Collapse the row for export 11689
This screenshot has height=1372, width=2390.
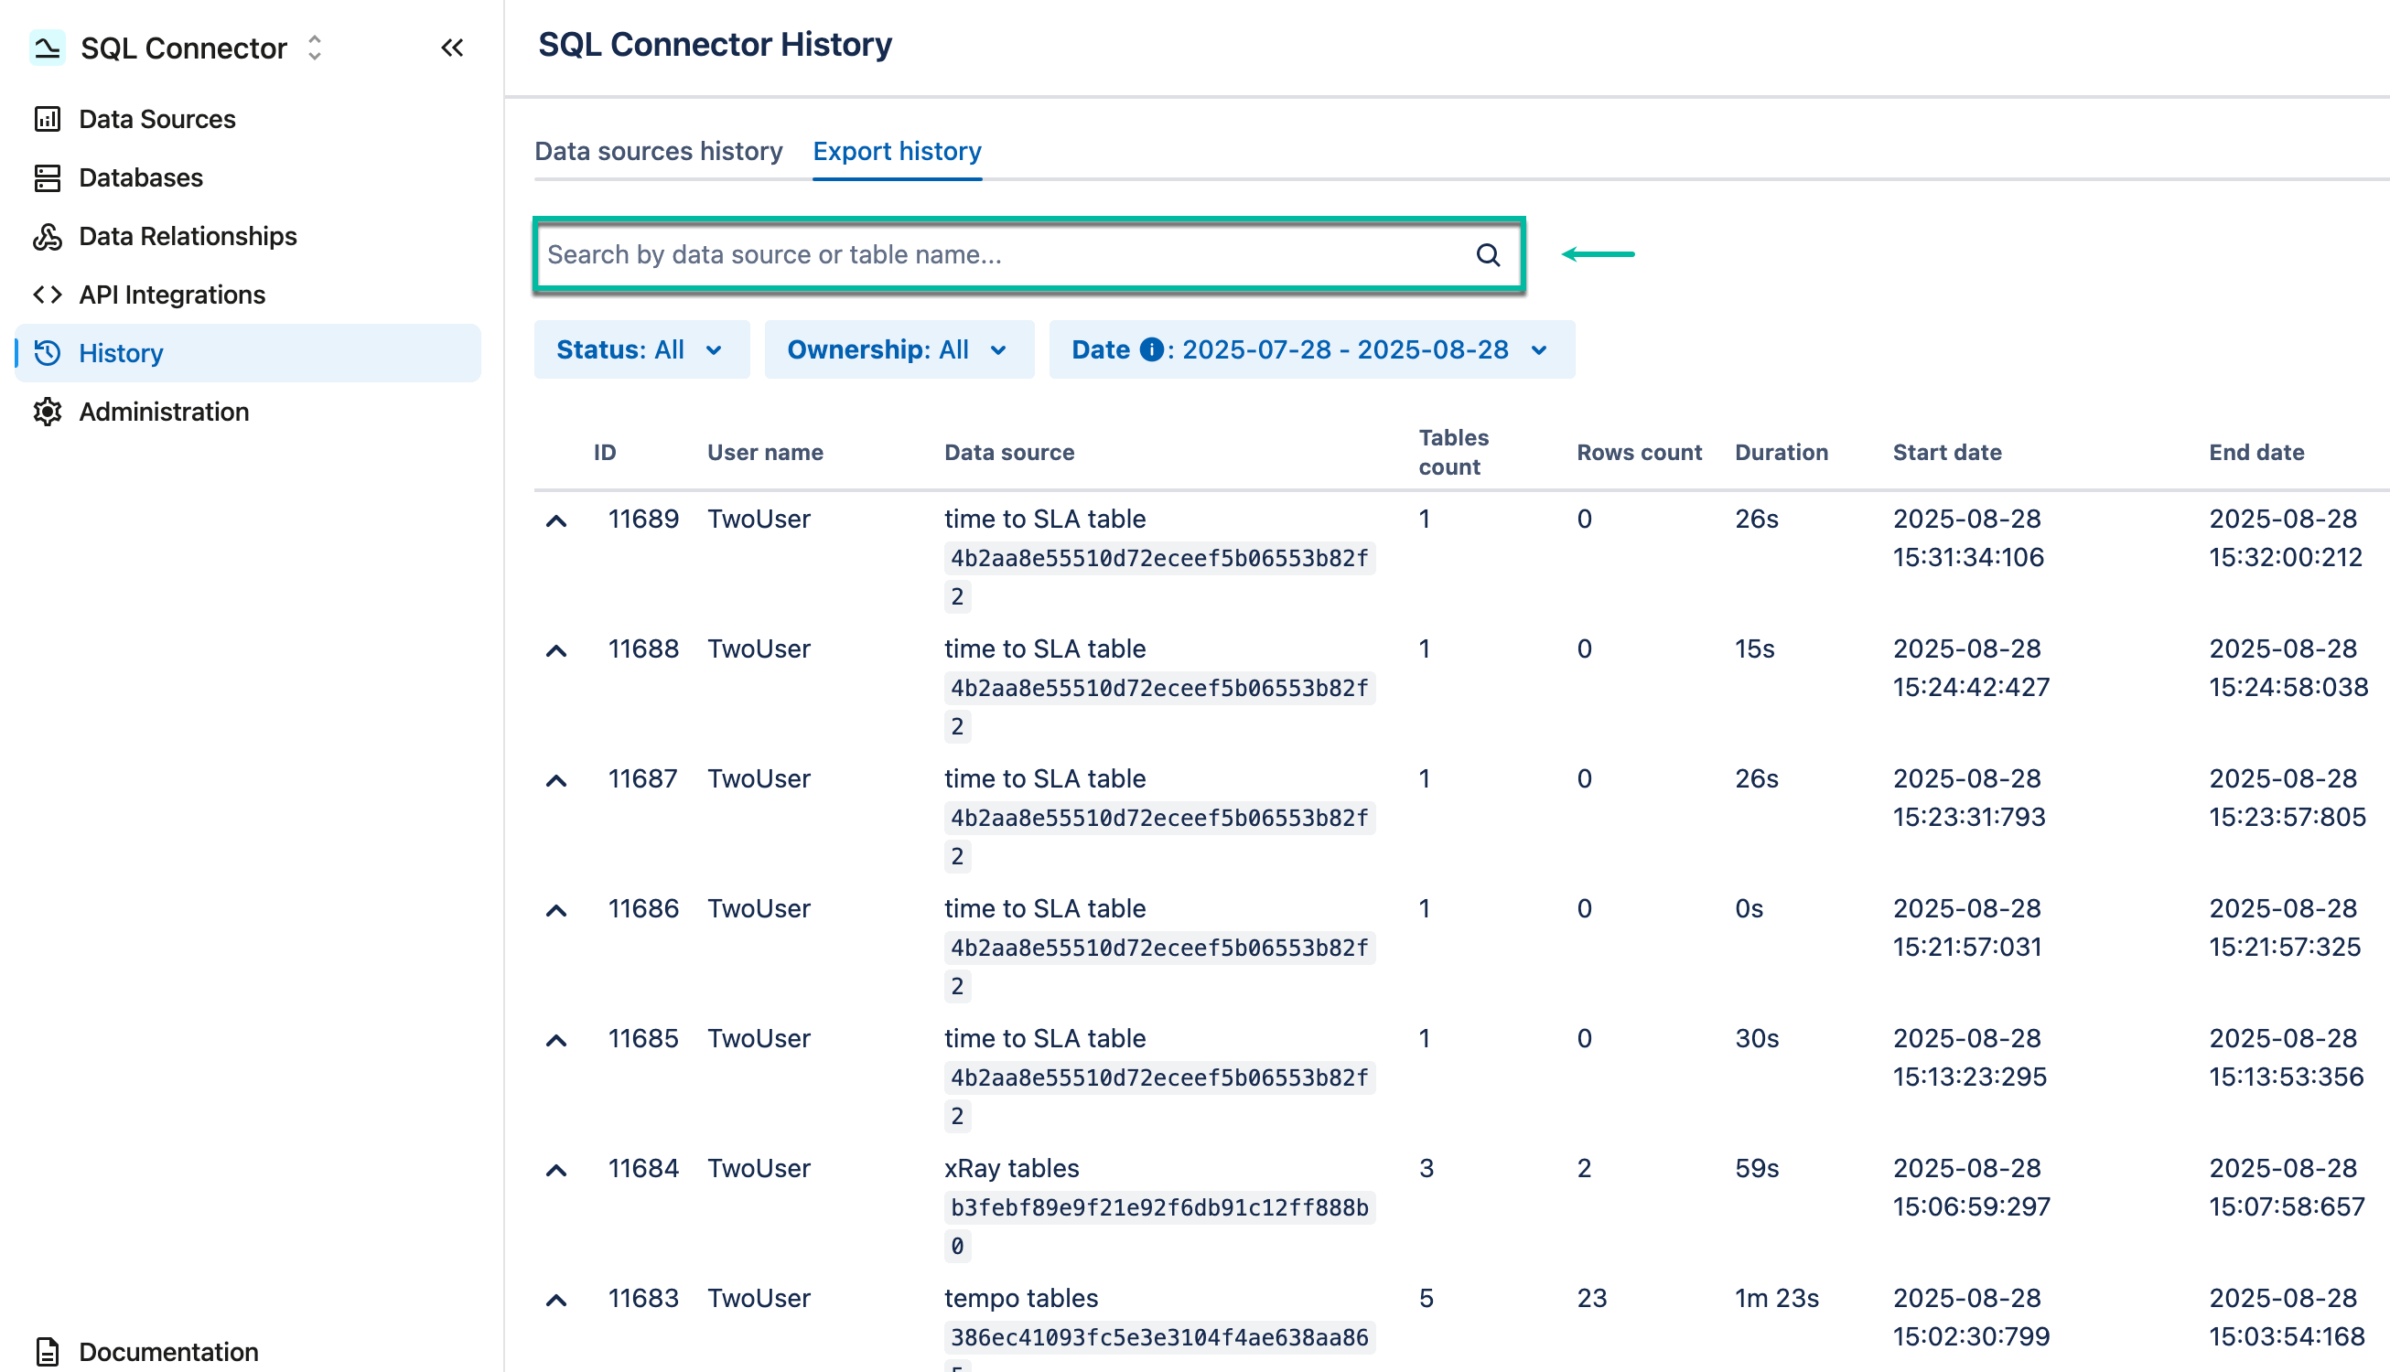click(x=556, y=520)
